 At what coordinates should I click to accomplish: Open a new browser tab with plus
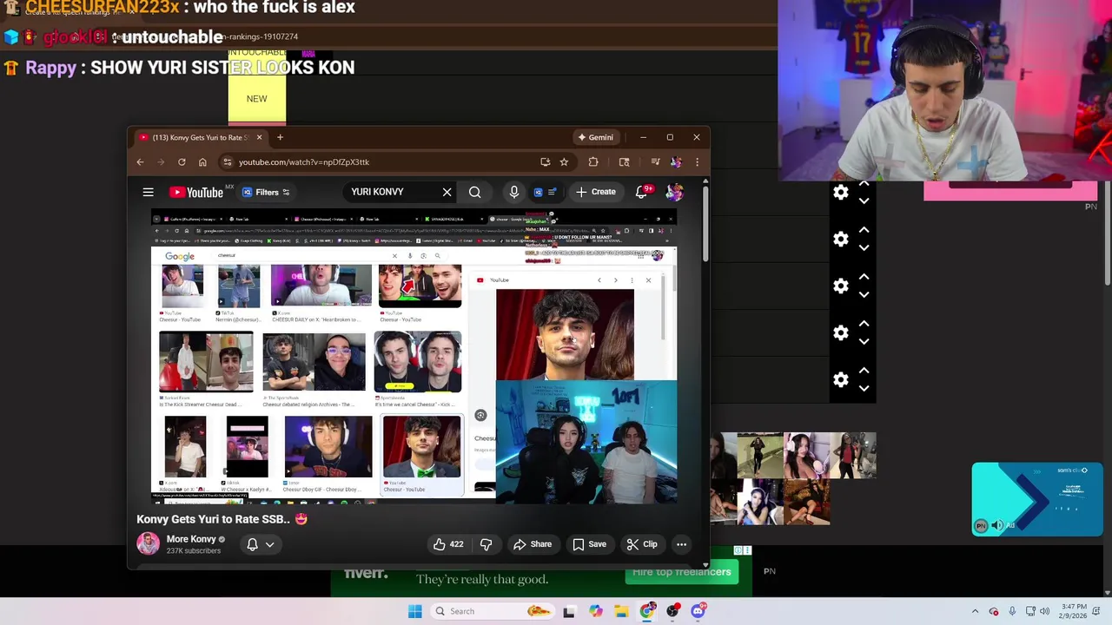tap(280, 137)
